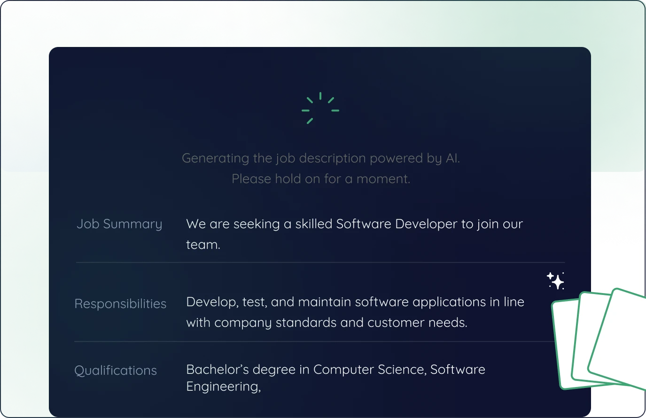Select the Qualifications section label

coord(116,371)
